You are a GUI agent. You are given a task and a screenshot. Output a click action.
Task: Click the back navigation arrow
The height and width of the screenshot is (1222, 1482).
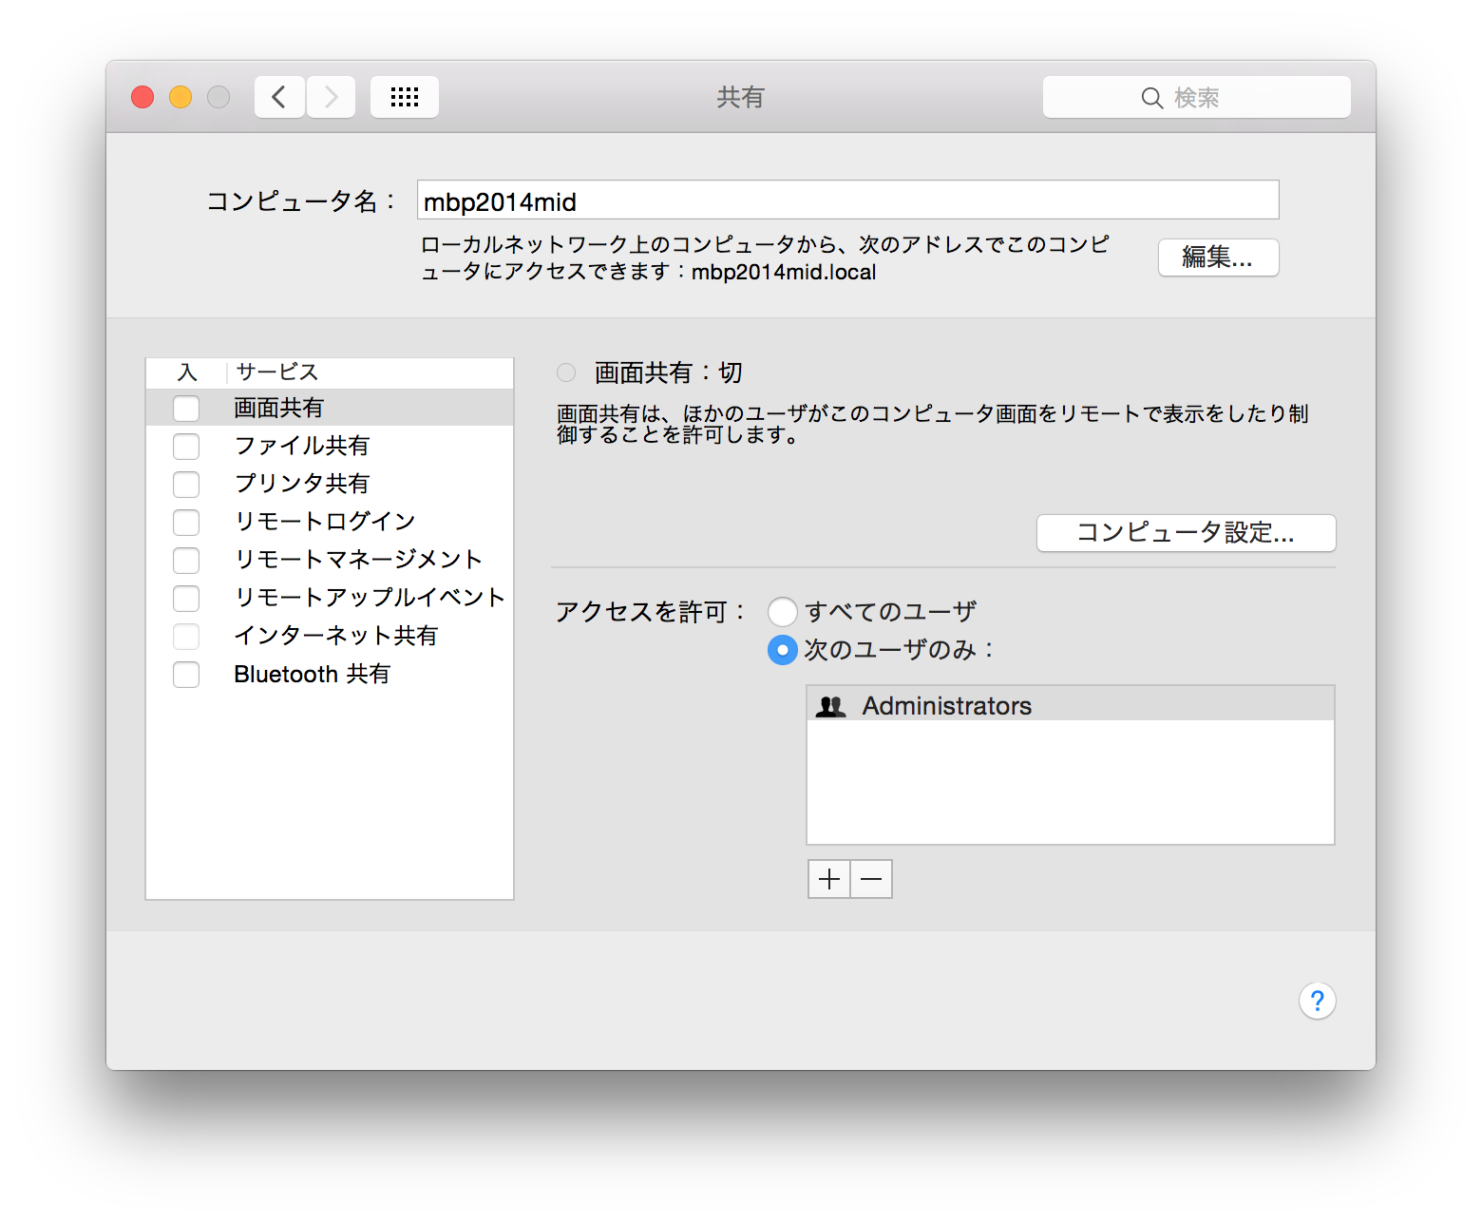pyautogui.click(x=278, y=96)
